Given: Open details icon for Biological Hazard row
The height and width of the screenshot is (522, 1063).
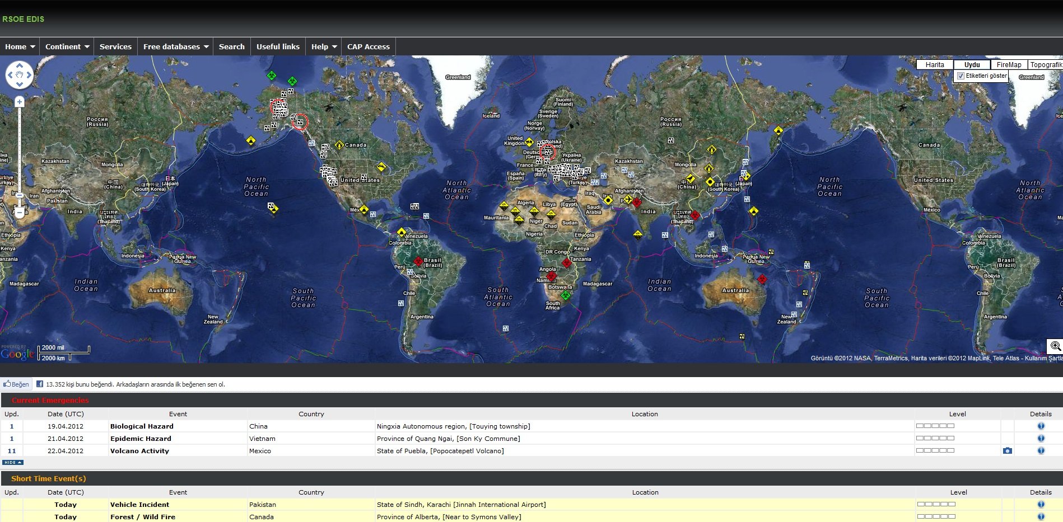Looking at the screenshot, I should click(x=1041, y=426).
